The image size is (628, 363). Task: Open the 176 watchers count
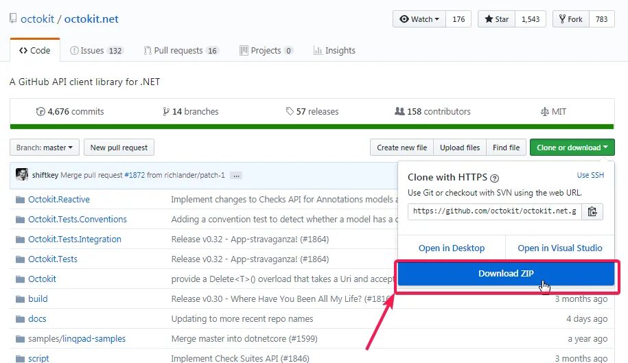pos(458,19)
